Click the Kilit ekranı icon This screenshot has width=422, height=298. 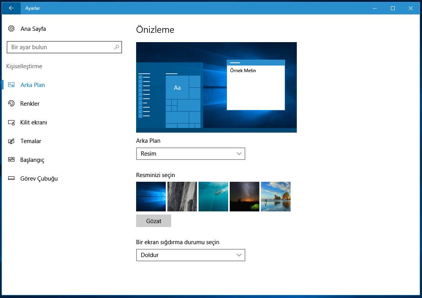(11, 122)
